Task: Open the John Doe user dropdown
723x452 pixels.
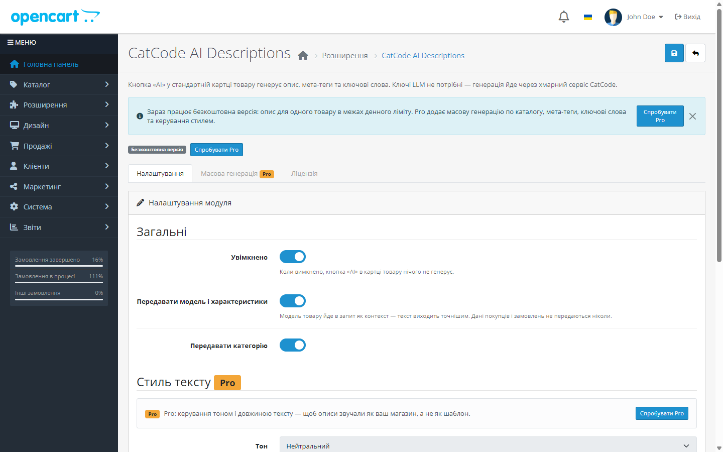Action: pos(645,17)
